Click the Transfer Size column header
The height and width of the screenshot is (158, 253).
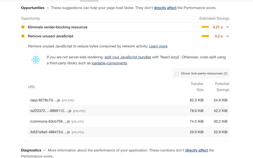click(x=197, y=87)
